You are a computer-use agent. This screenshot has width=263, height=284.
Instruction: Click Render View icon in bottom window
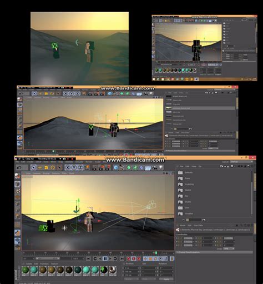pos(95,167)
